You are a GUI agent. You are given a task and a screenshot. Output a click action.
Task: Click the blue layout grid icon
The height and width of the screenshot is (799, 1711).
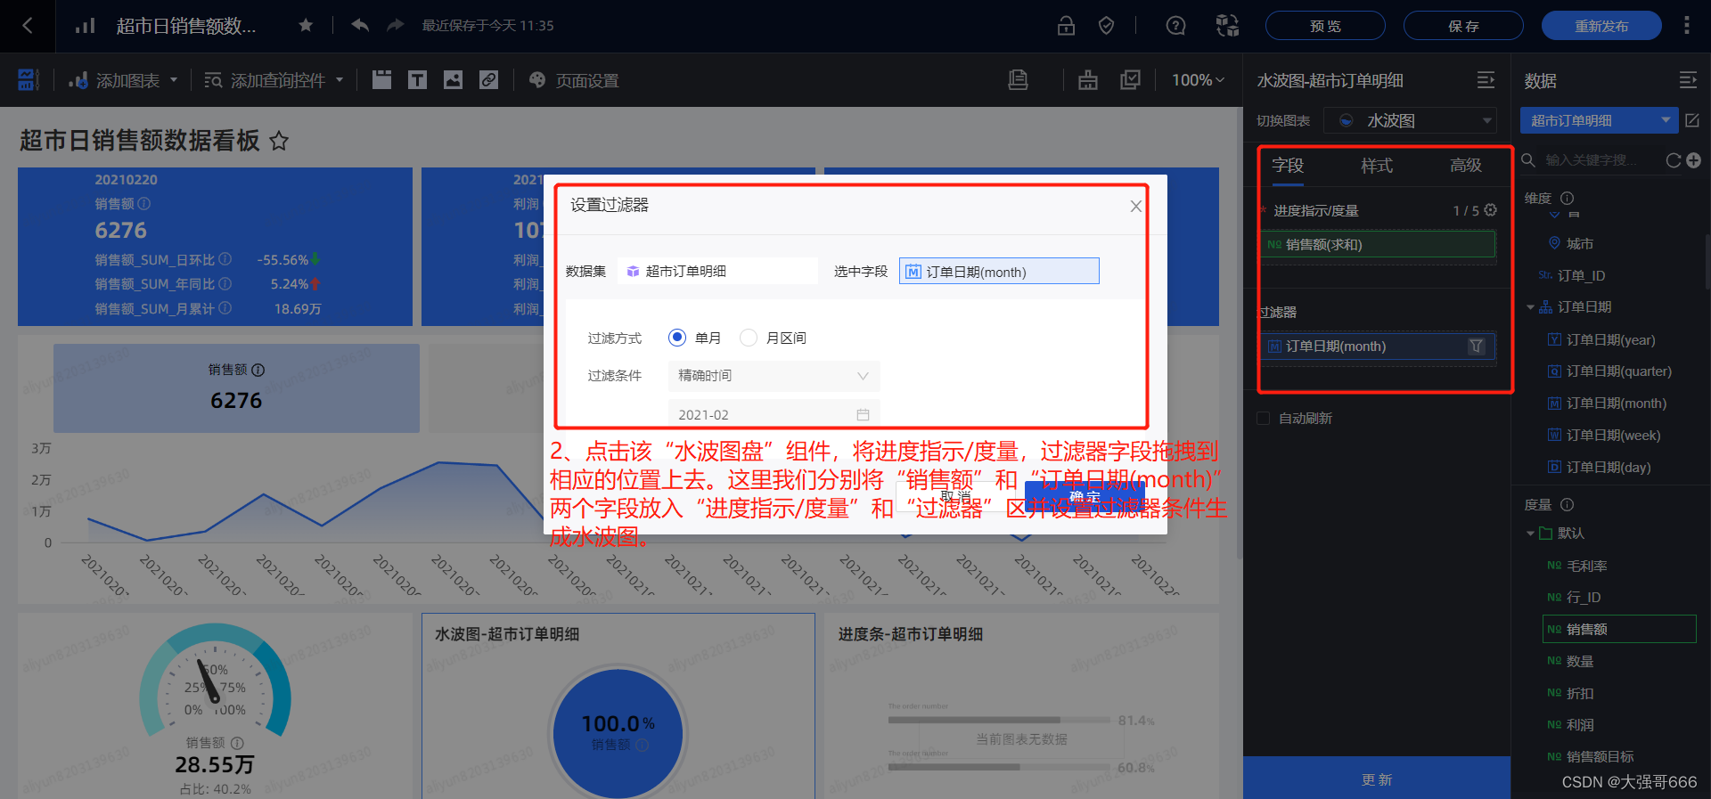tap(28, 79)
